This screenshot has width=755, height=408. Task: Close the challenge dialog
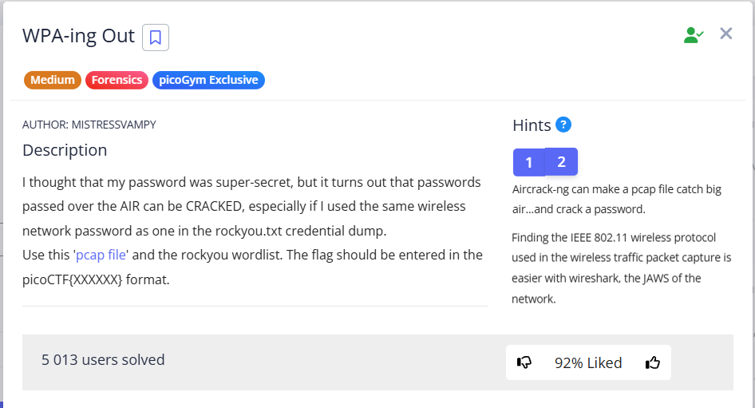725,34
